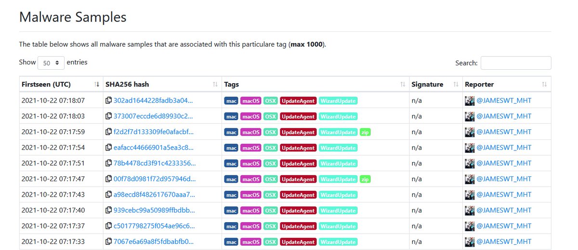Copy hash 302ad1644228fadb3a04 via clipboard icon
This screenshot has width=578, height=250.
(108, 100)
